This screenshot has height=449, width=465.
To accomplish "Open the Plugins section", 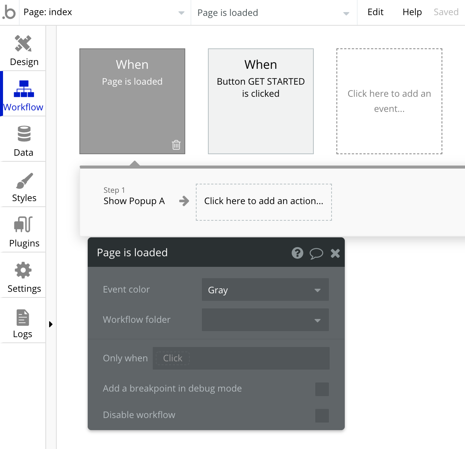I will click(x=23, y=230).
